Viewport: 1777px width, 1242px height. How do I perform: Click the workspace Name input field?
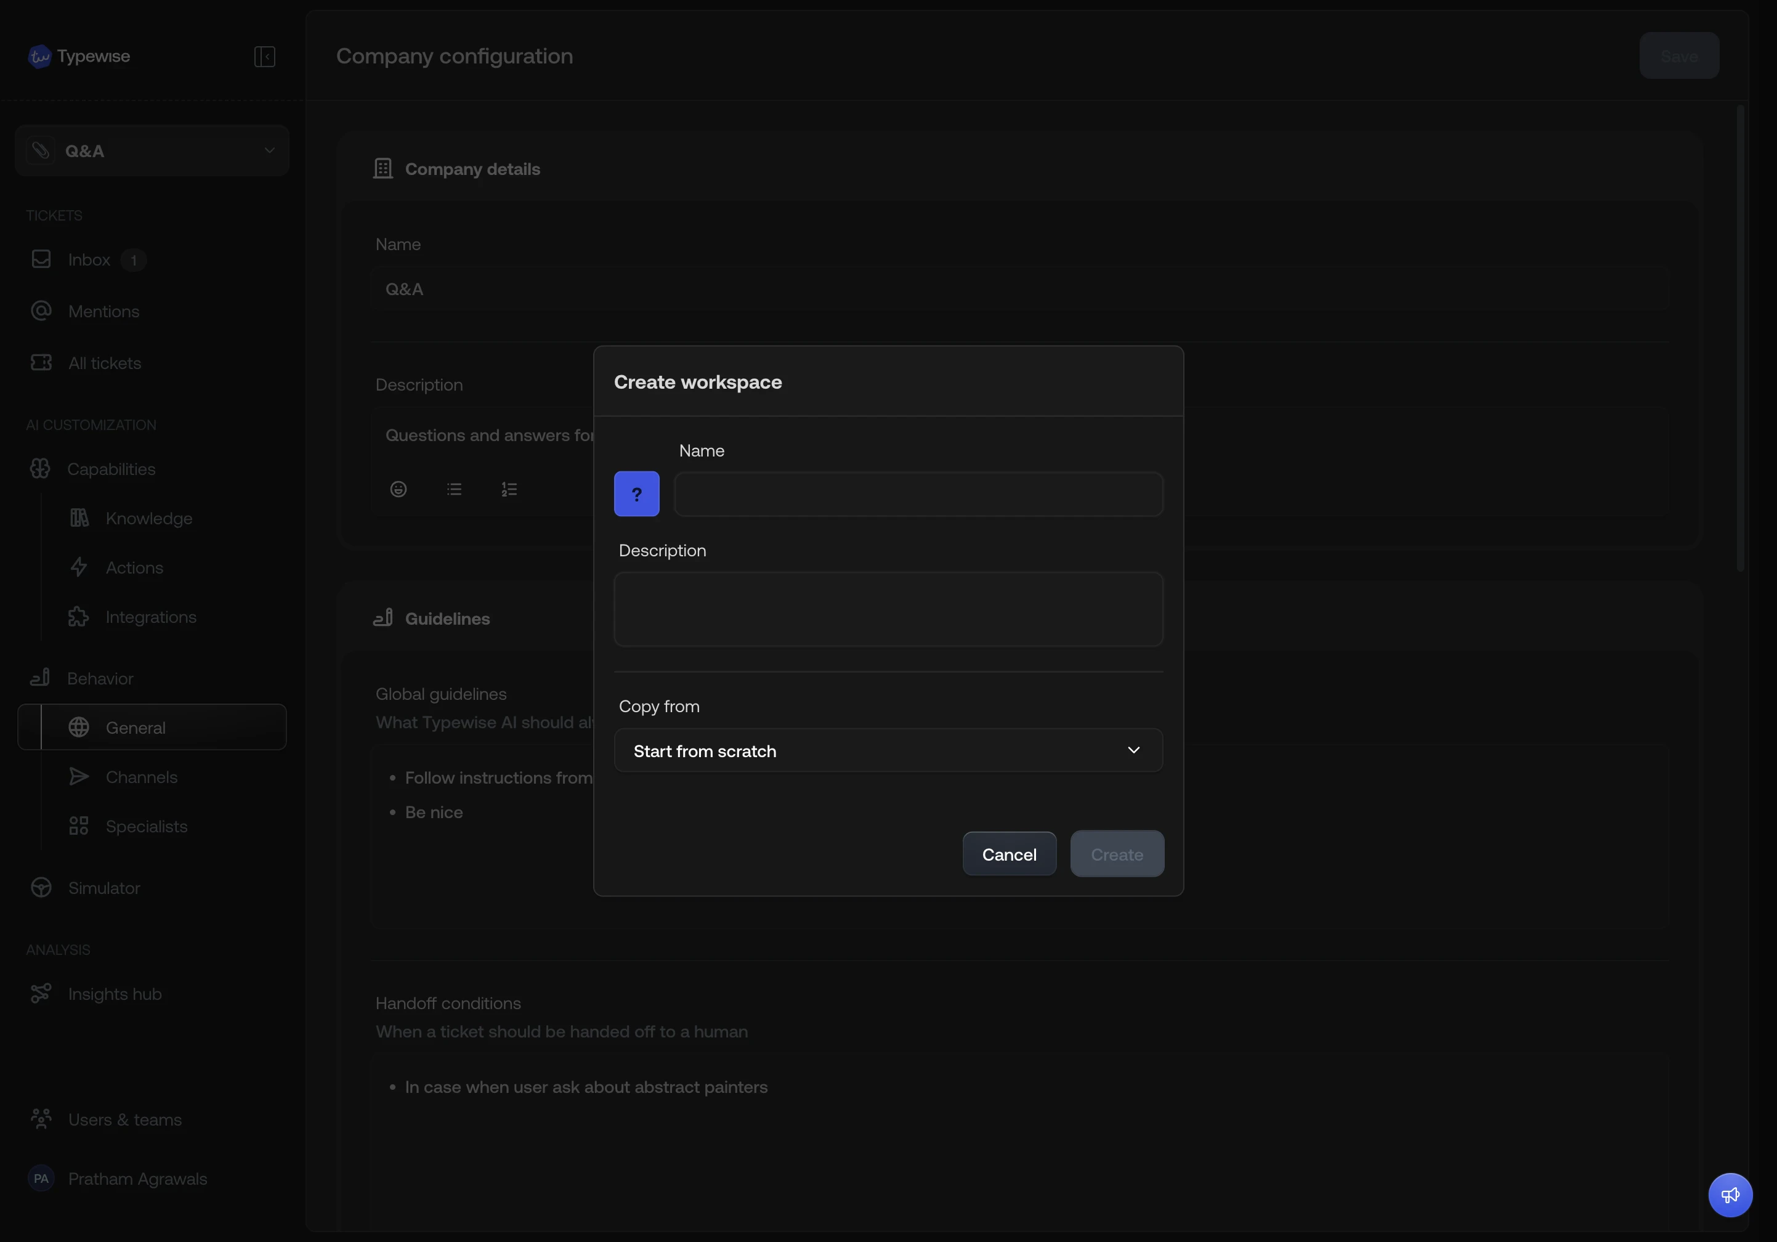pos(918,494)
